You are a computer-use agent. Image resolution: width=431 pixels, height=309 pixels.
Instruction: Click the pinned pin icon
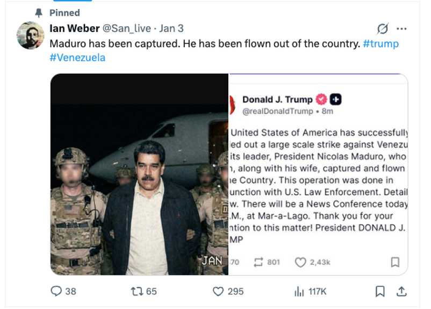pyautogui.click(x=39, y=12)
